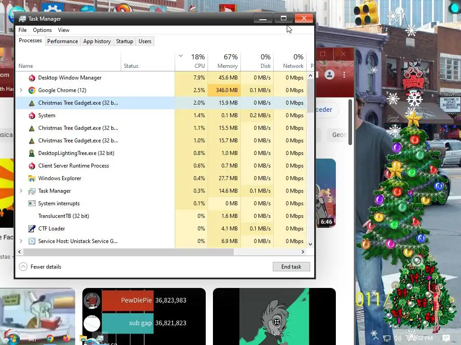This screenshot has height=345, width=461.
Task: Open Task View from the taskbar
Action: tap(32, 338)
